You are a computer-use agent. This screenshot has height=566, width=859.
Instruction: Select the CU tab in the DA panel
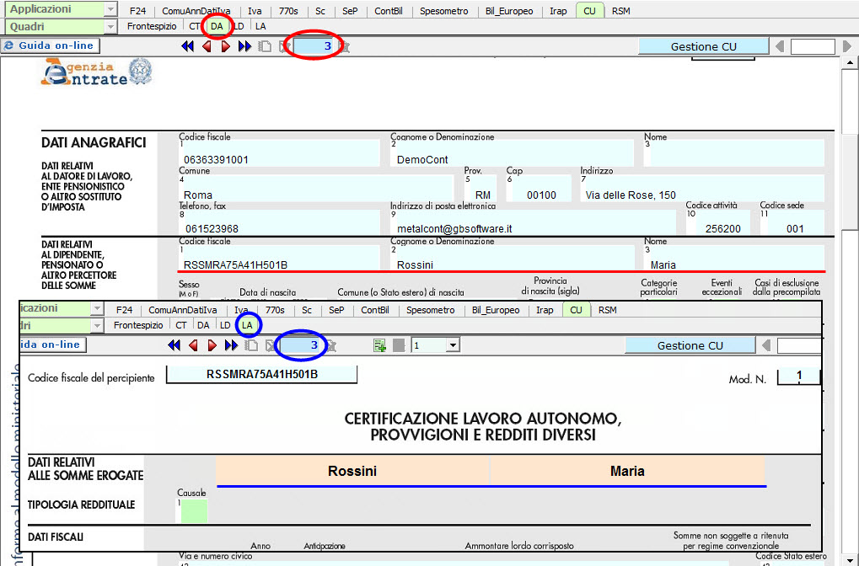click(x=589, y=11)
